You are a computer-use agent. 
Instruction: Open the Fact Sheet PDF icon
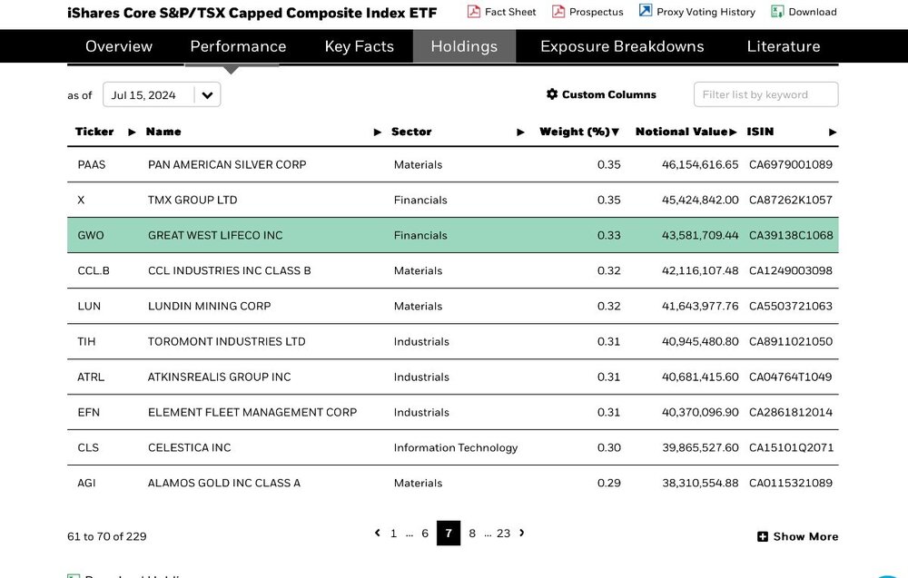[474, 12]
